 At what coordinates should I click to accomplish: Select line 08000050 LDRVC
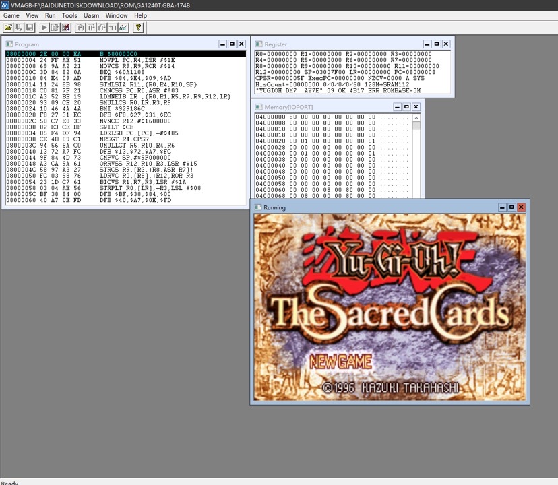pos(125,176)
